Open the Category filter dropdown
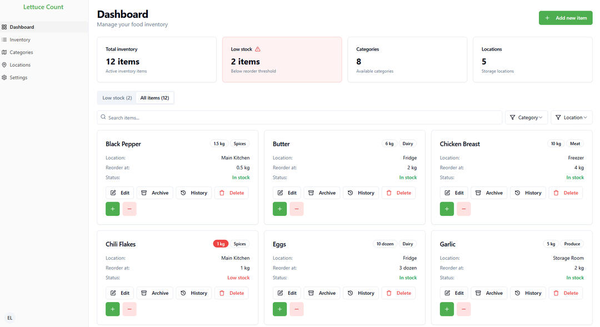Viewport: 600px width, 327px height. point(526,118)
